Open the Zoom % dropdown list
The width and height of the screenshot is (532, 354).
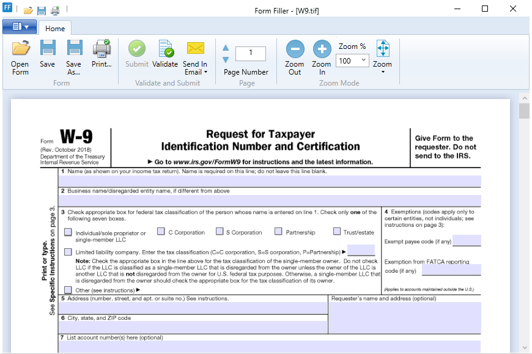point(363,61)
